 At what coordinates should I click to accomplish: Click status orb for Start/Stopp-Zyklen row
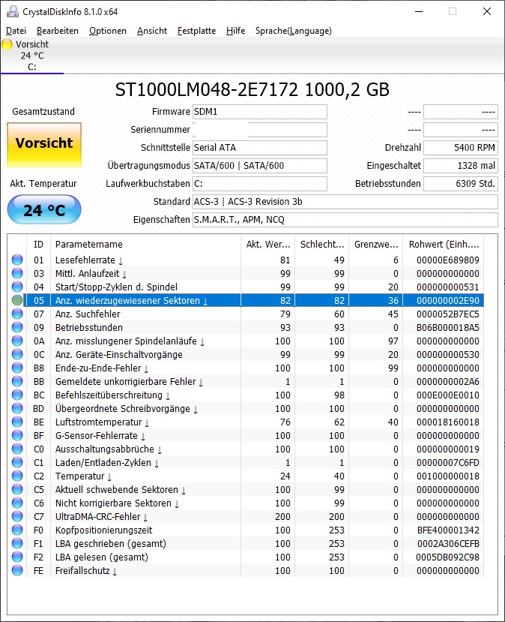pos(17,287)
